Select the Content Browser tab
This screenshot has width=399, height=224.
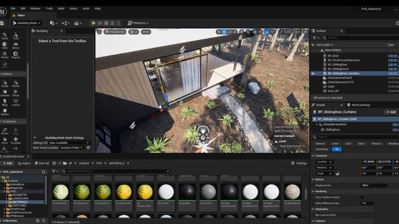[x=13, y=156]
